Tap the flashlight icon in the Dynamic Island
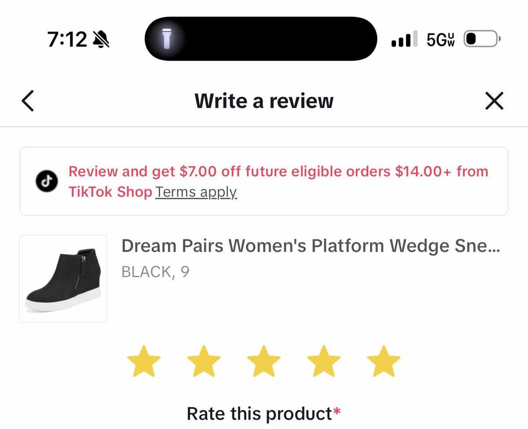This screenshot has height=429, width=528. point(167,39)
